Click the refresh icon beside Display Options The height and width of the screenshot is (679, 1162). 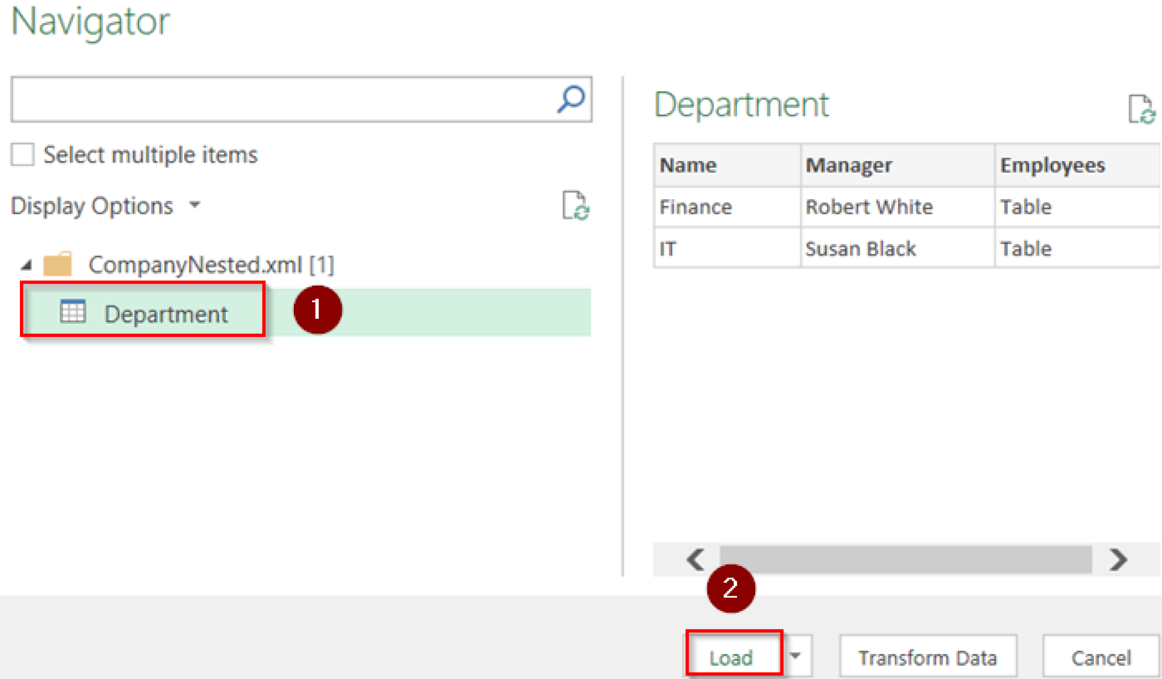click(575, 205)
